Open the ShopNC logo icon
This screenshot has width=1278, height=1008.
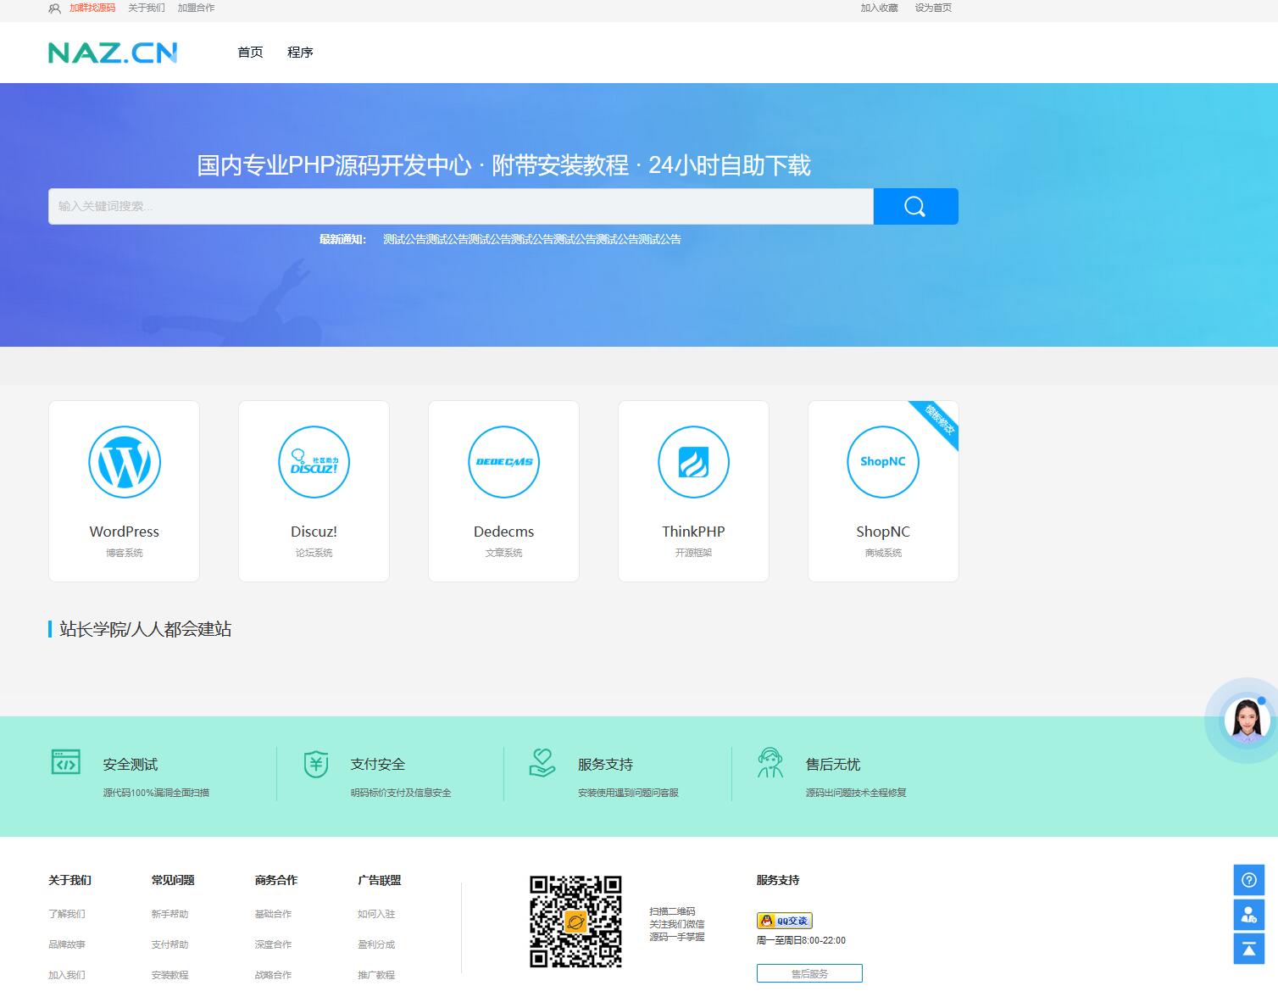pyautogui.click(x=883, y=462)
